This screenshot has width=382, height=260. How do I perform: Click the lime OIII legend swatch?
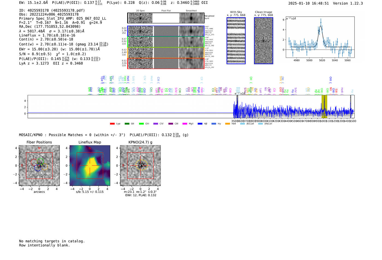click(141, 124)
